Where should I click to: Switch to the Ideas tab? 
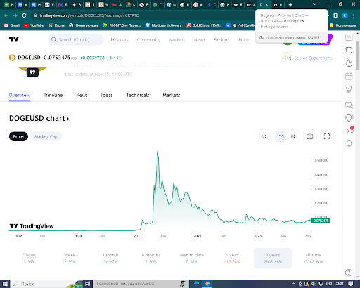pos(107,95)
